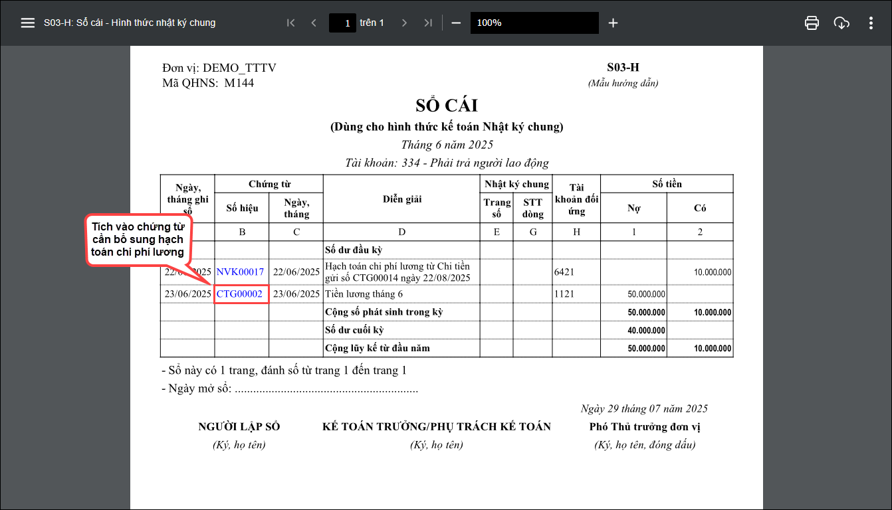Open the three-dot more options menu
Viewport: 892px width, 510px height.
(871, 23)
